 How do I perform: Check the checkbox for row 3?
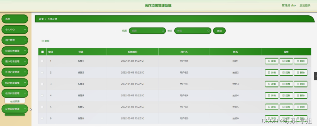[42, 84]
